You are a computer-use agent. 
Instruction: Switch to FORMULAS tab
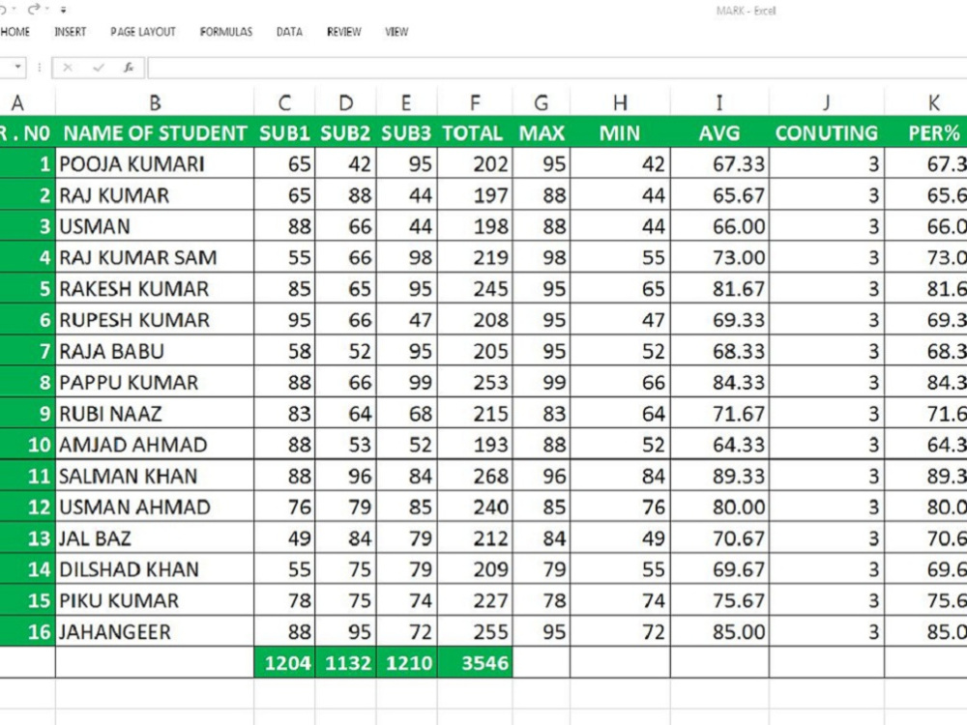225,32
